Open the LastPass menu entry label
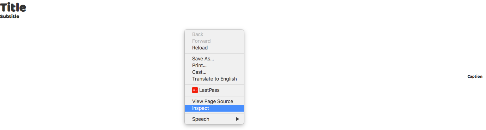Image resolution: width=486 pixels, height=130 pixels. click(209, 90)
